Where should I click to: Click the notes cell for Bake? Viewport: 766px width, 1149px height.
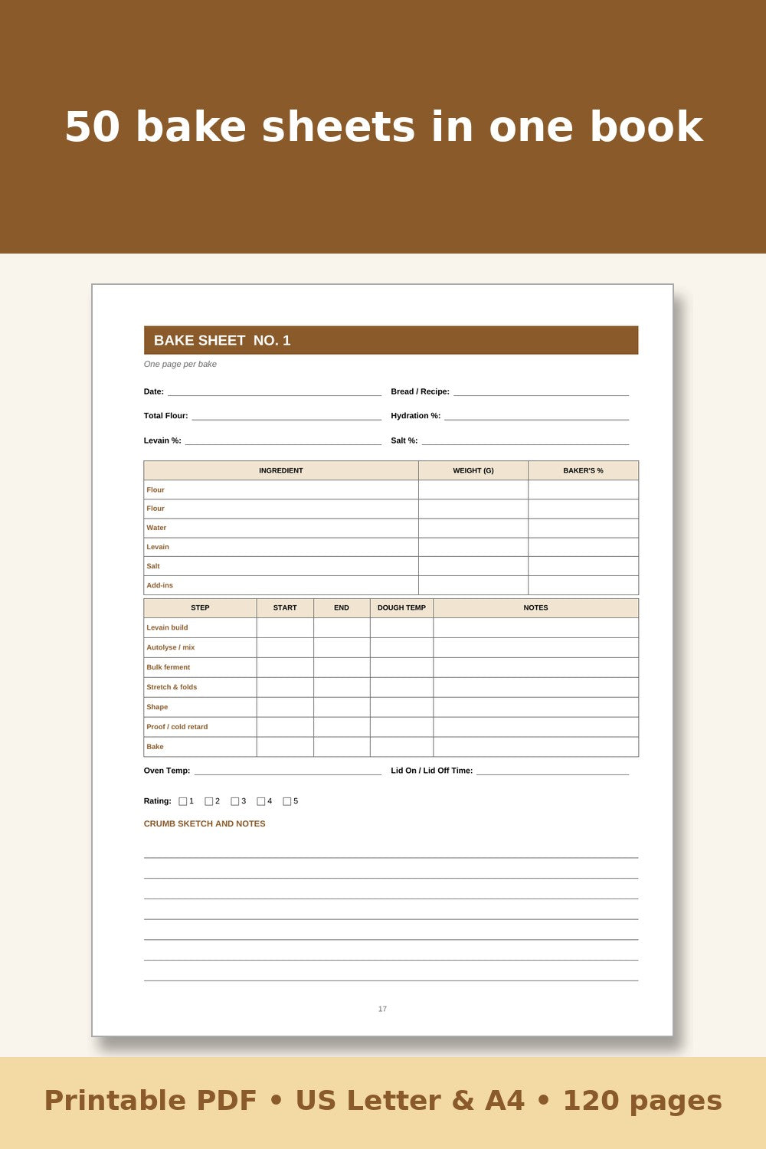[535, 747]
